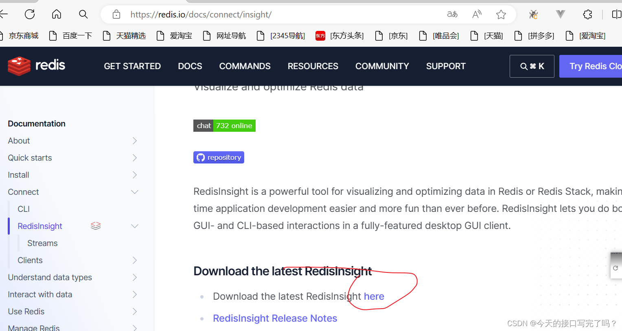Click the Try Redis Cloud button
622x331 pixels.
tap(591, 66)
